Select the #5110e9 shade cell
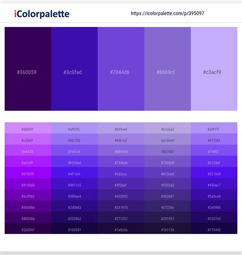The height and width of the screenshot is (255, 242). click(214, 173)
